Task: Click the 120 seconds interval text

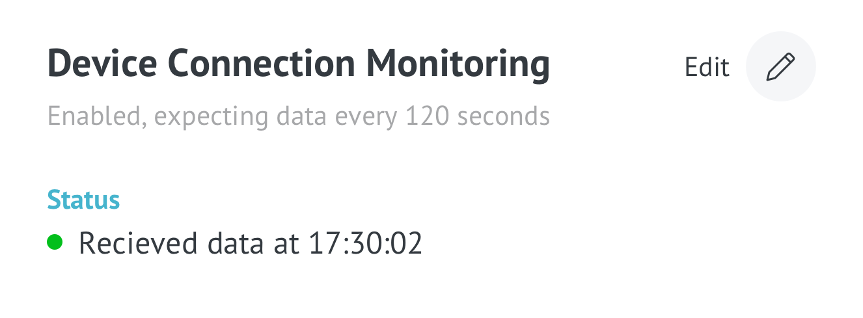Action: [478, 117]
